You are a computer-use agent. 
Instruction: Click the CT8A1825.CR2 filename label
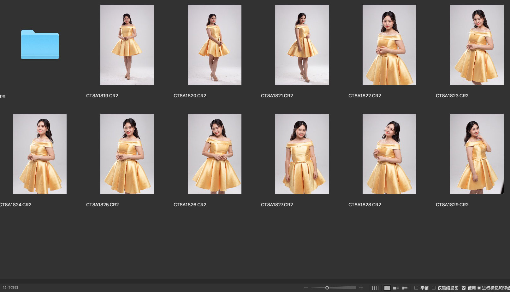point(103,205)
